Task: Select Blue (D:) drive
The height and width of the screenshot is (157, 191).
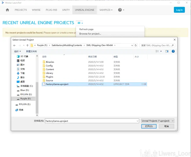Action: 23,90
